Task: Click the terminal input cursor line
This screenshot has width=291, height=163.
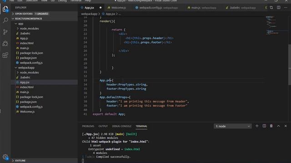Action: 83,161
